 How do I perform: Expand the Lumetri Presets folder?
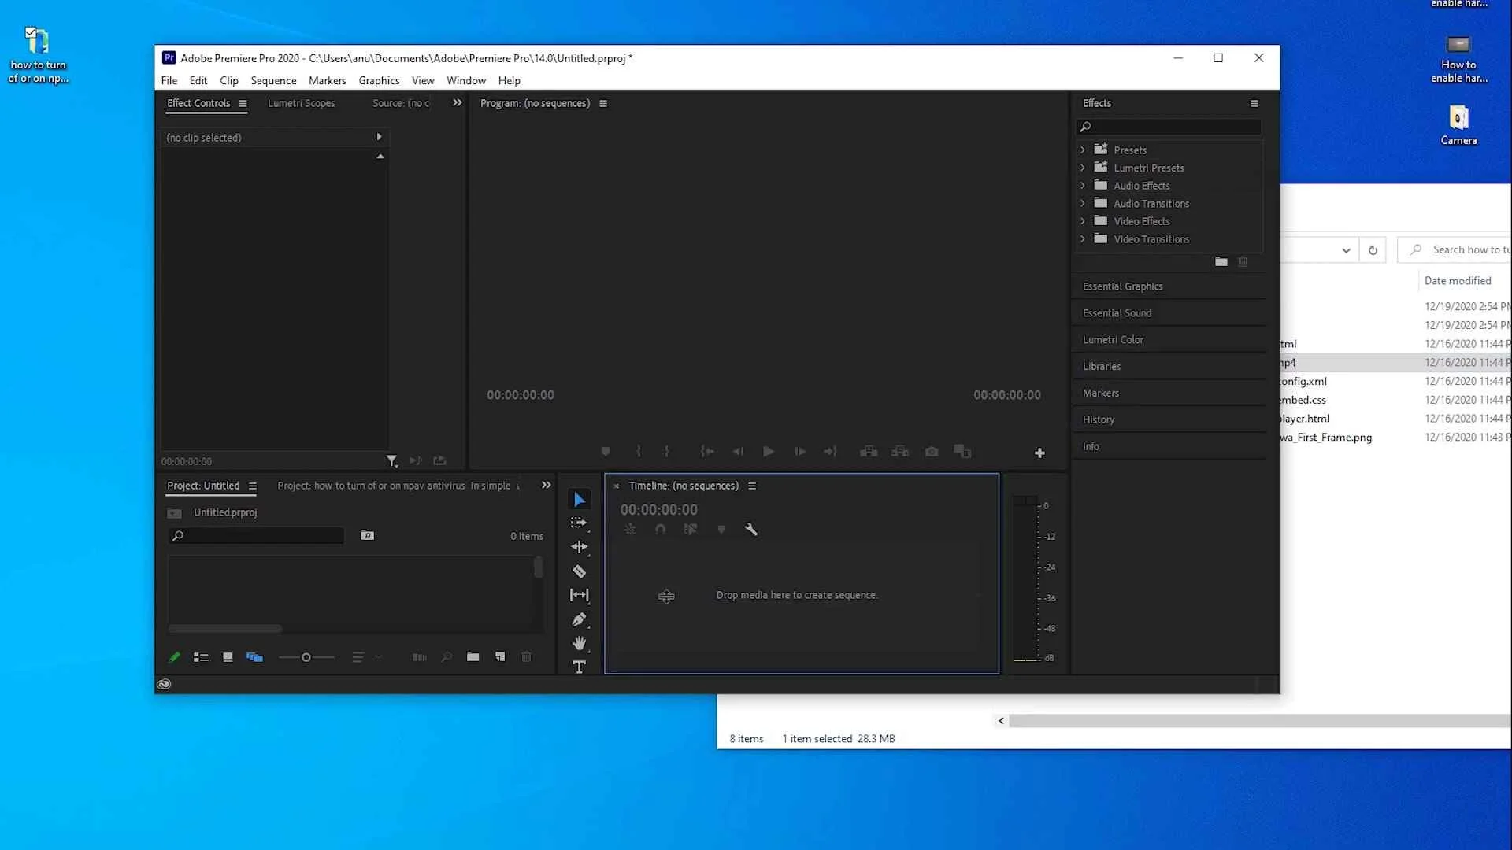click(x=1083, y=168)
